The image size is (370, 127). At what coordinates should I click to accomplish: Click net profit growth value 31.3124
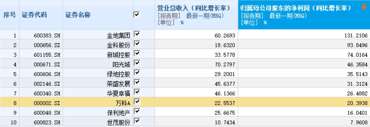357,84
